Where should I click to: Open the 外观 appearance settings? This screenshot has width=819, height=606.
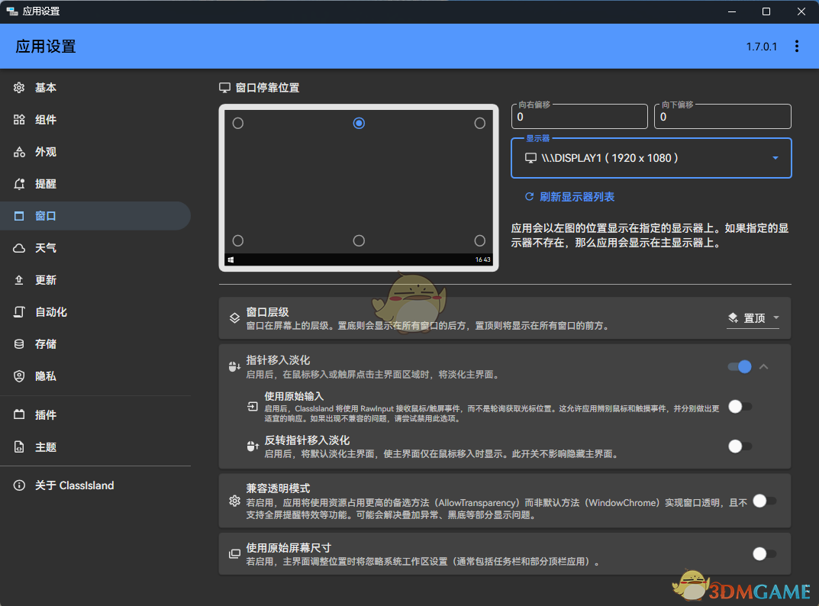click(46, 152)
